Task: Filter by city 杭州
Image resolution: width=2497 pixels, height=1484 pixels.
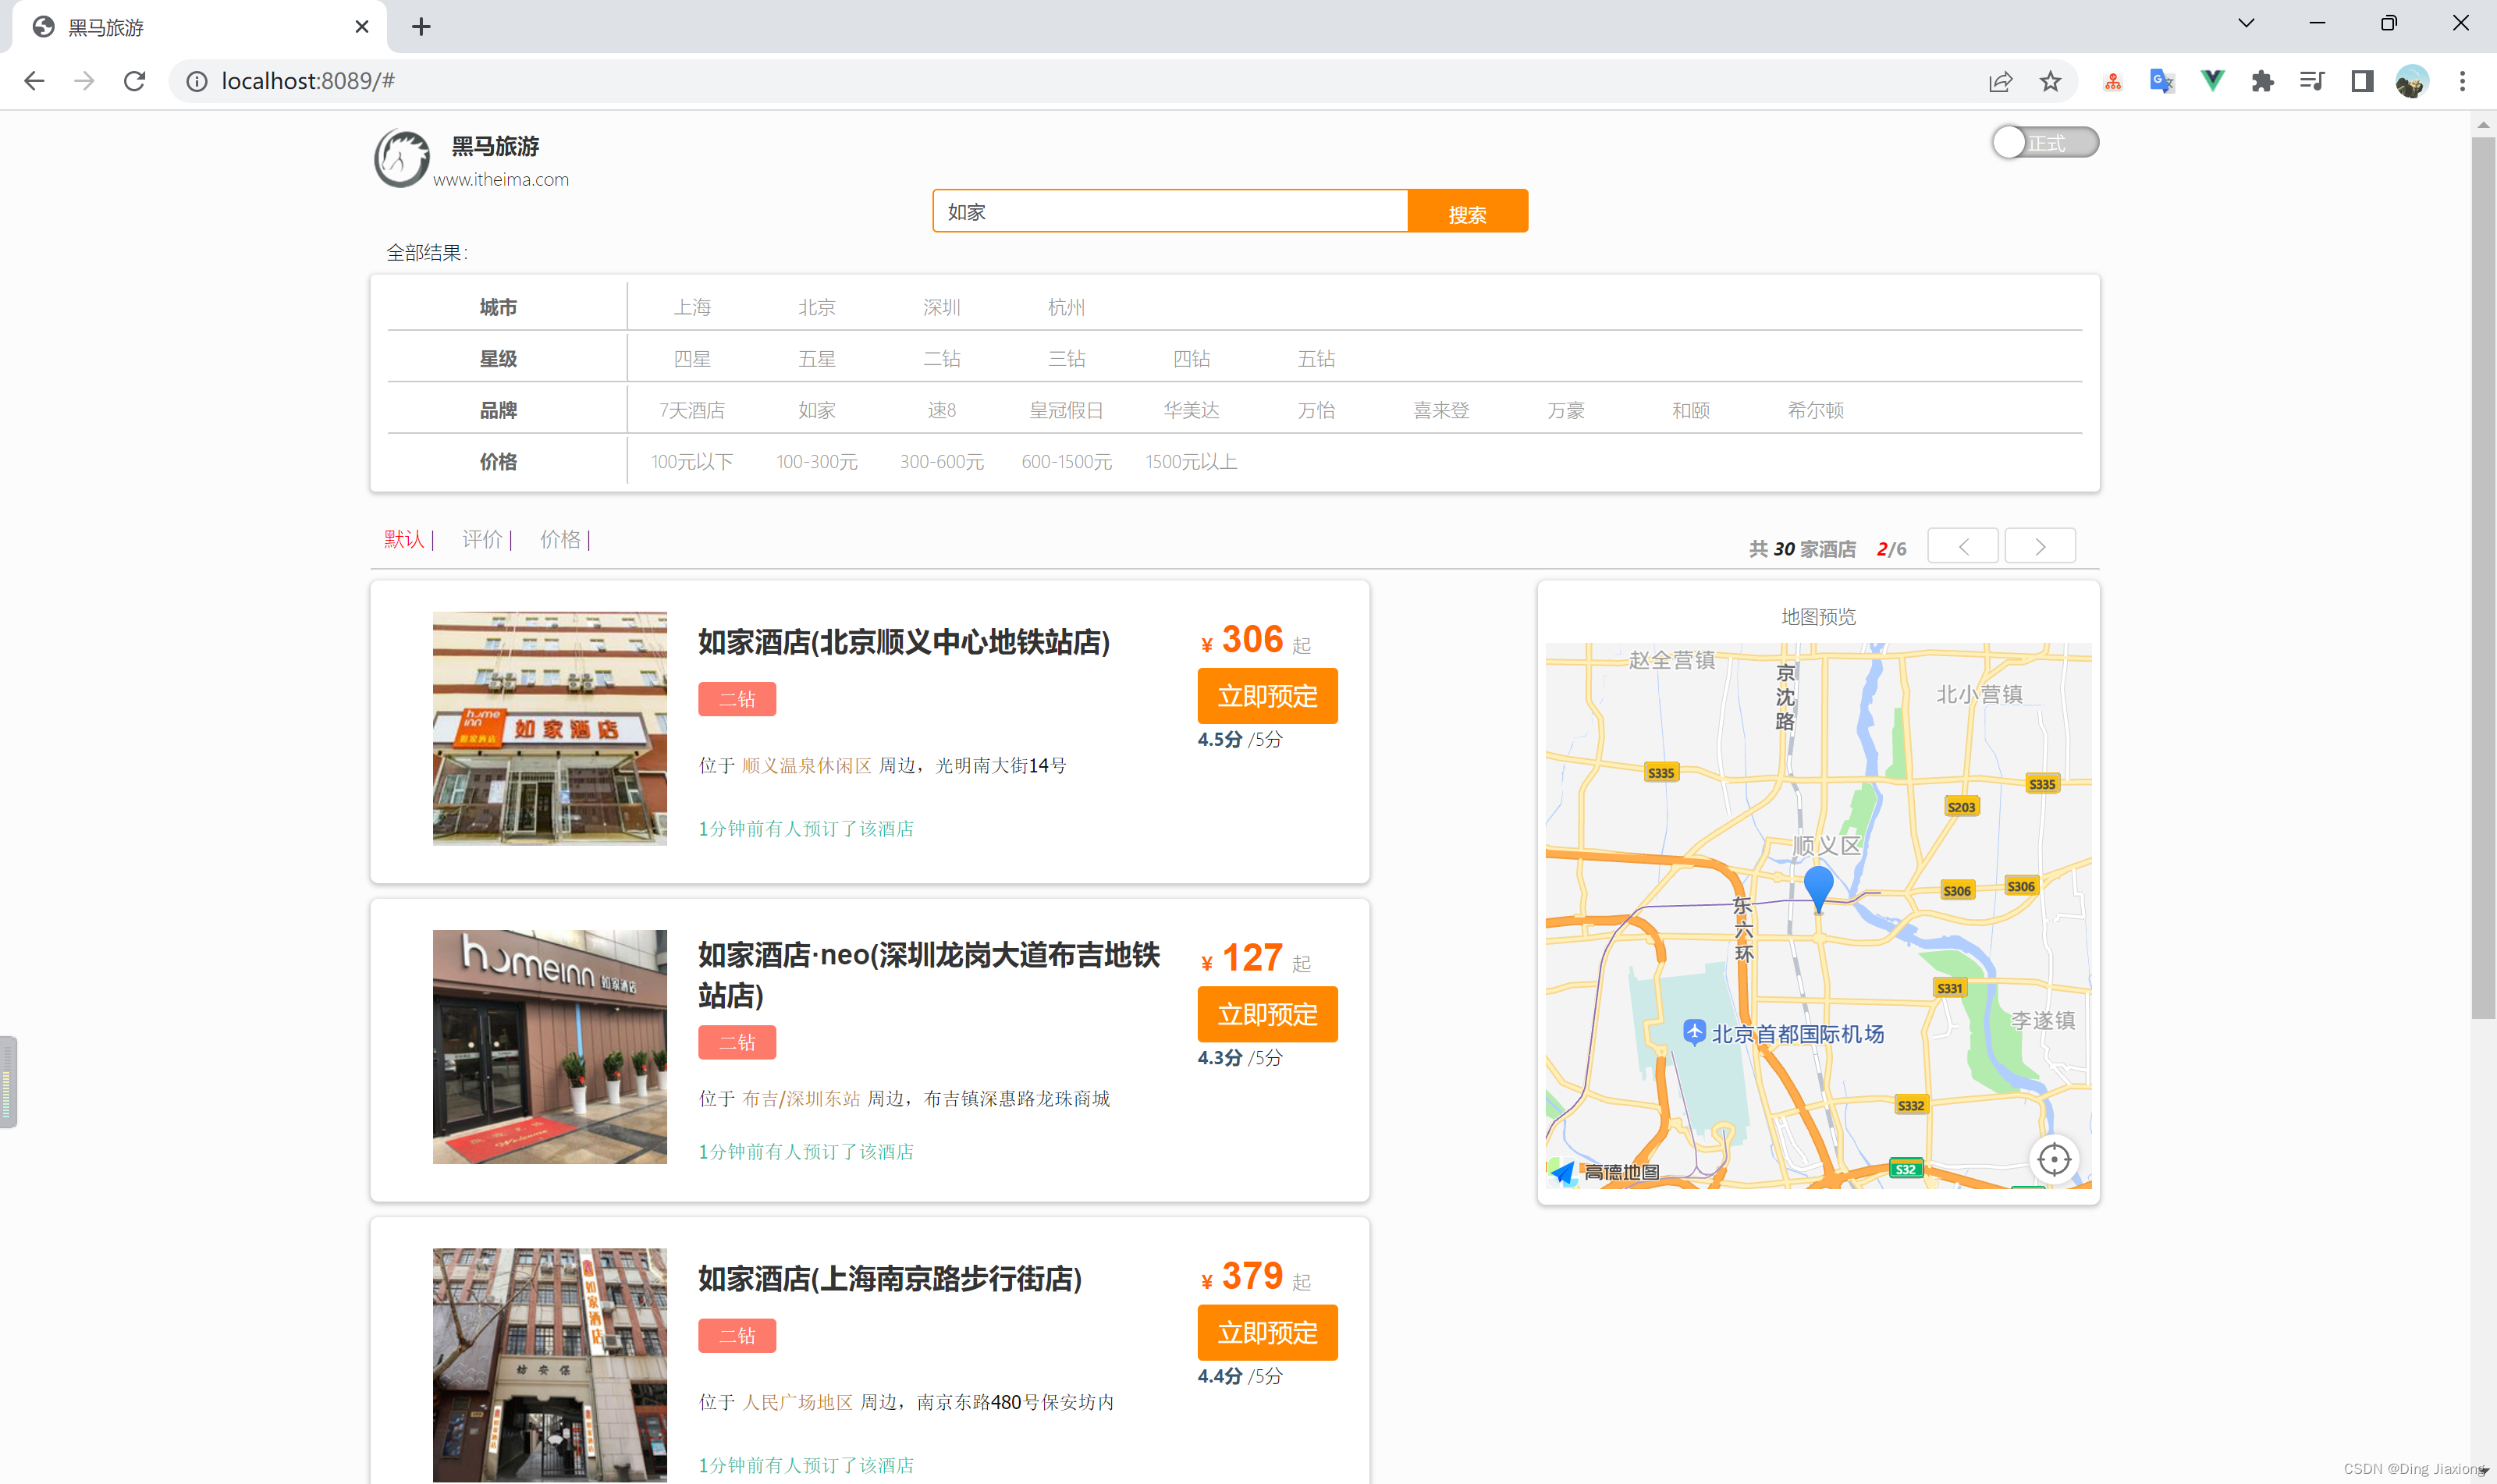Action: pyautogui.click(x=1066, y=307)
